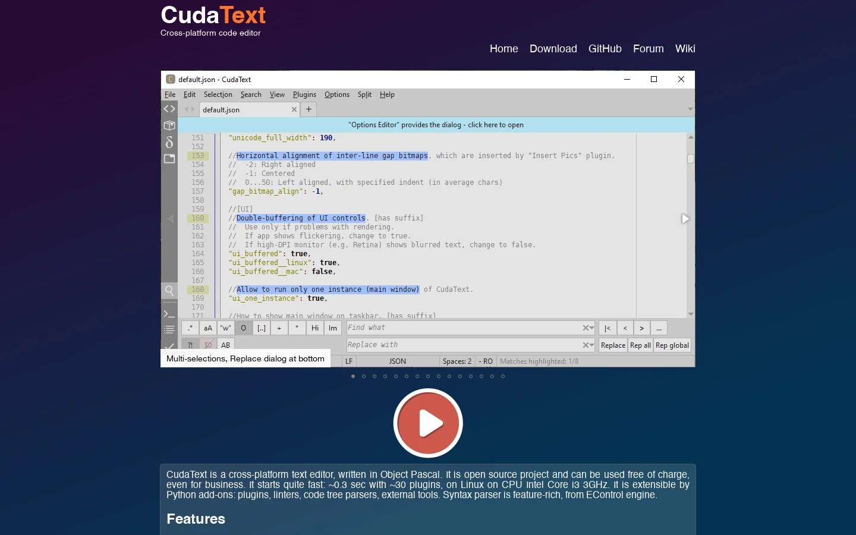
Task: Change lexer via JSON status cell
Action: [x=398, y=361]
